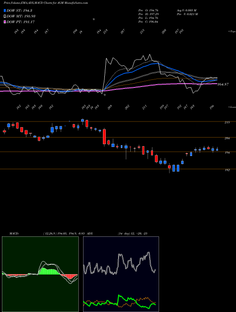The height and width of the screenshot is (312, 236).
Task: Click the 'Pre H: 197.29' value
Action: pyautogui.click(x=148, y=14)
